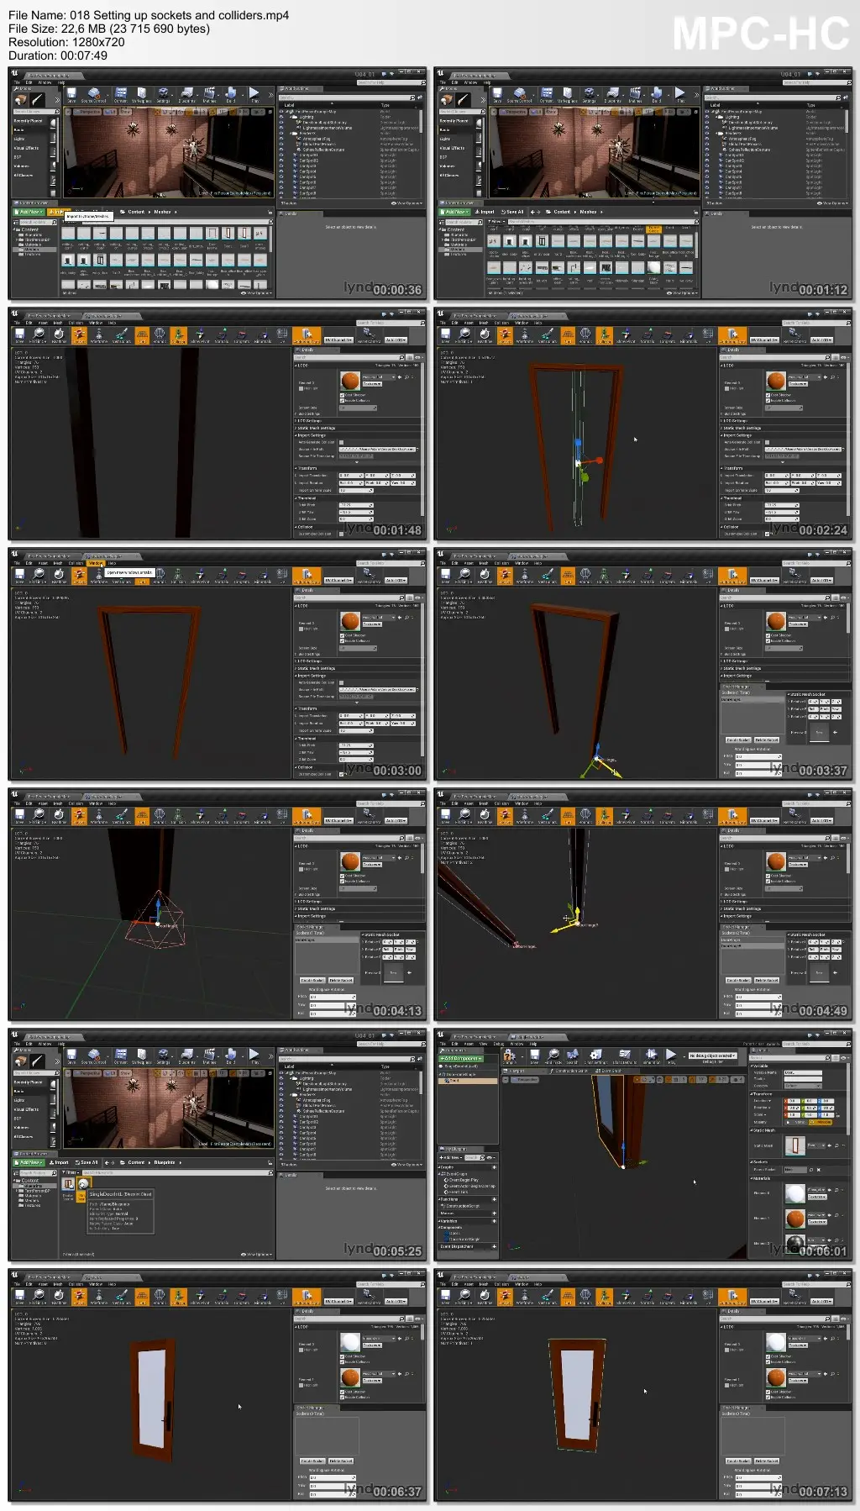860x1511 pixels.
Task: Toggle Enable Collision checkbox in 00:03:37 thumbnail
Action: [768, 641]
